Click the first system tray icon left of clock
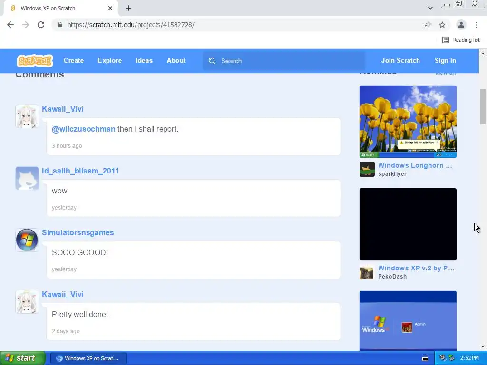Screen dimensions: 487x365 click(x=442, y=358)
